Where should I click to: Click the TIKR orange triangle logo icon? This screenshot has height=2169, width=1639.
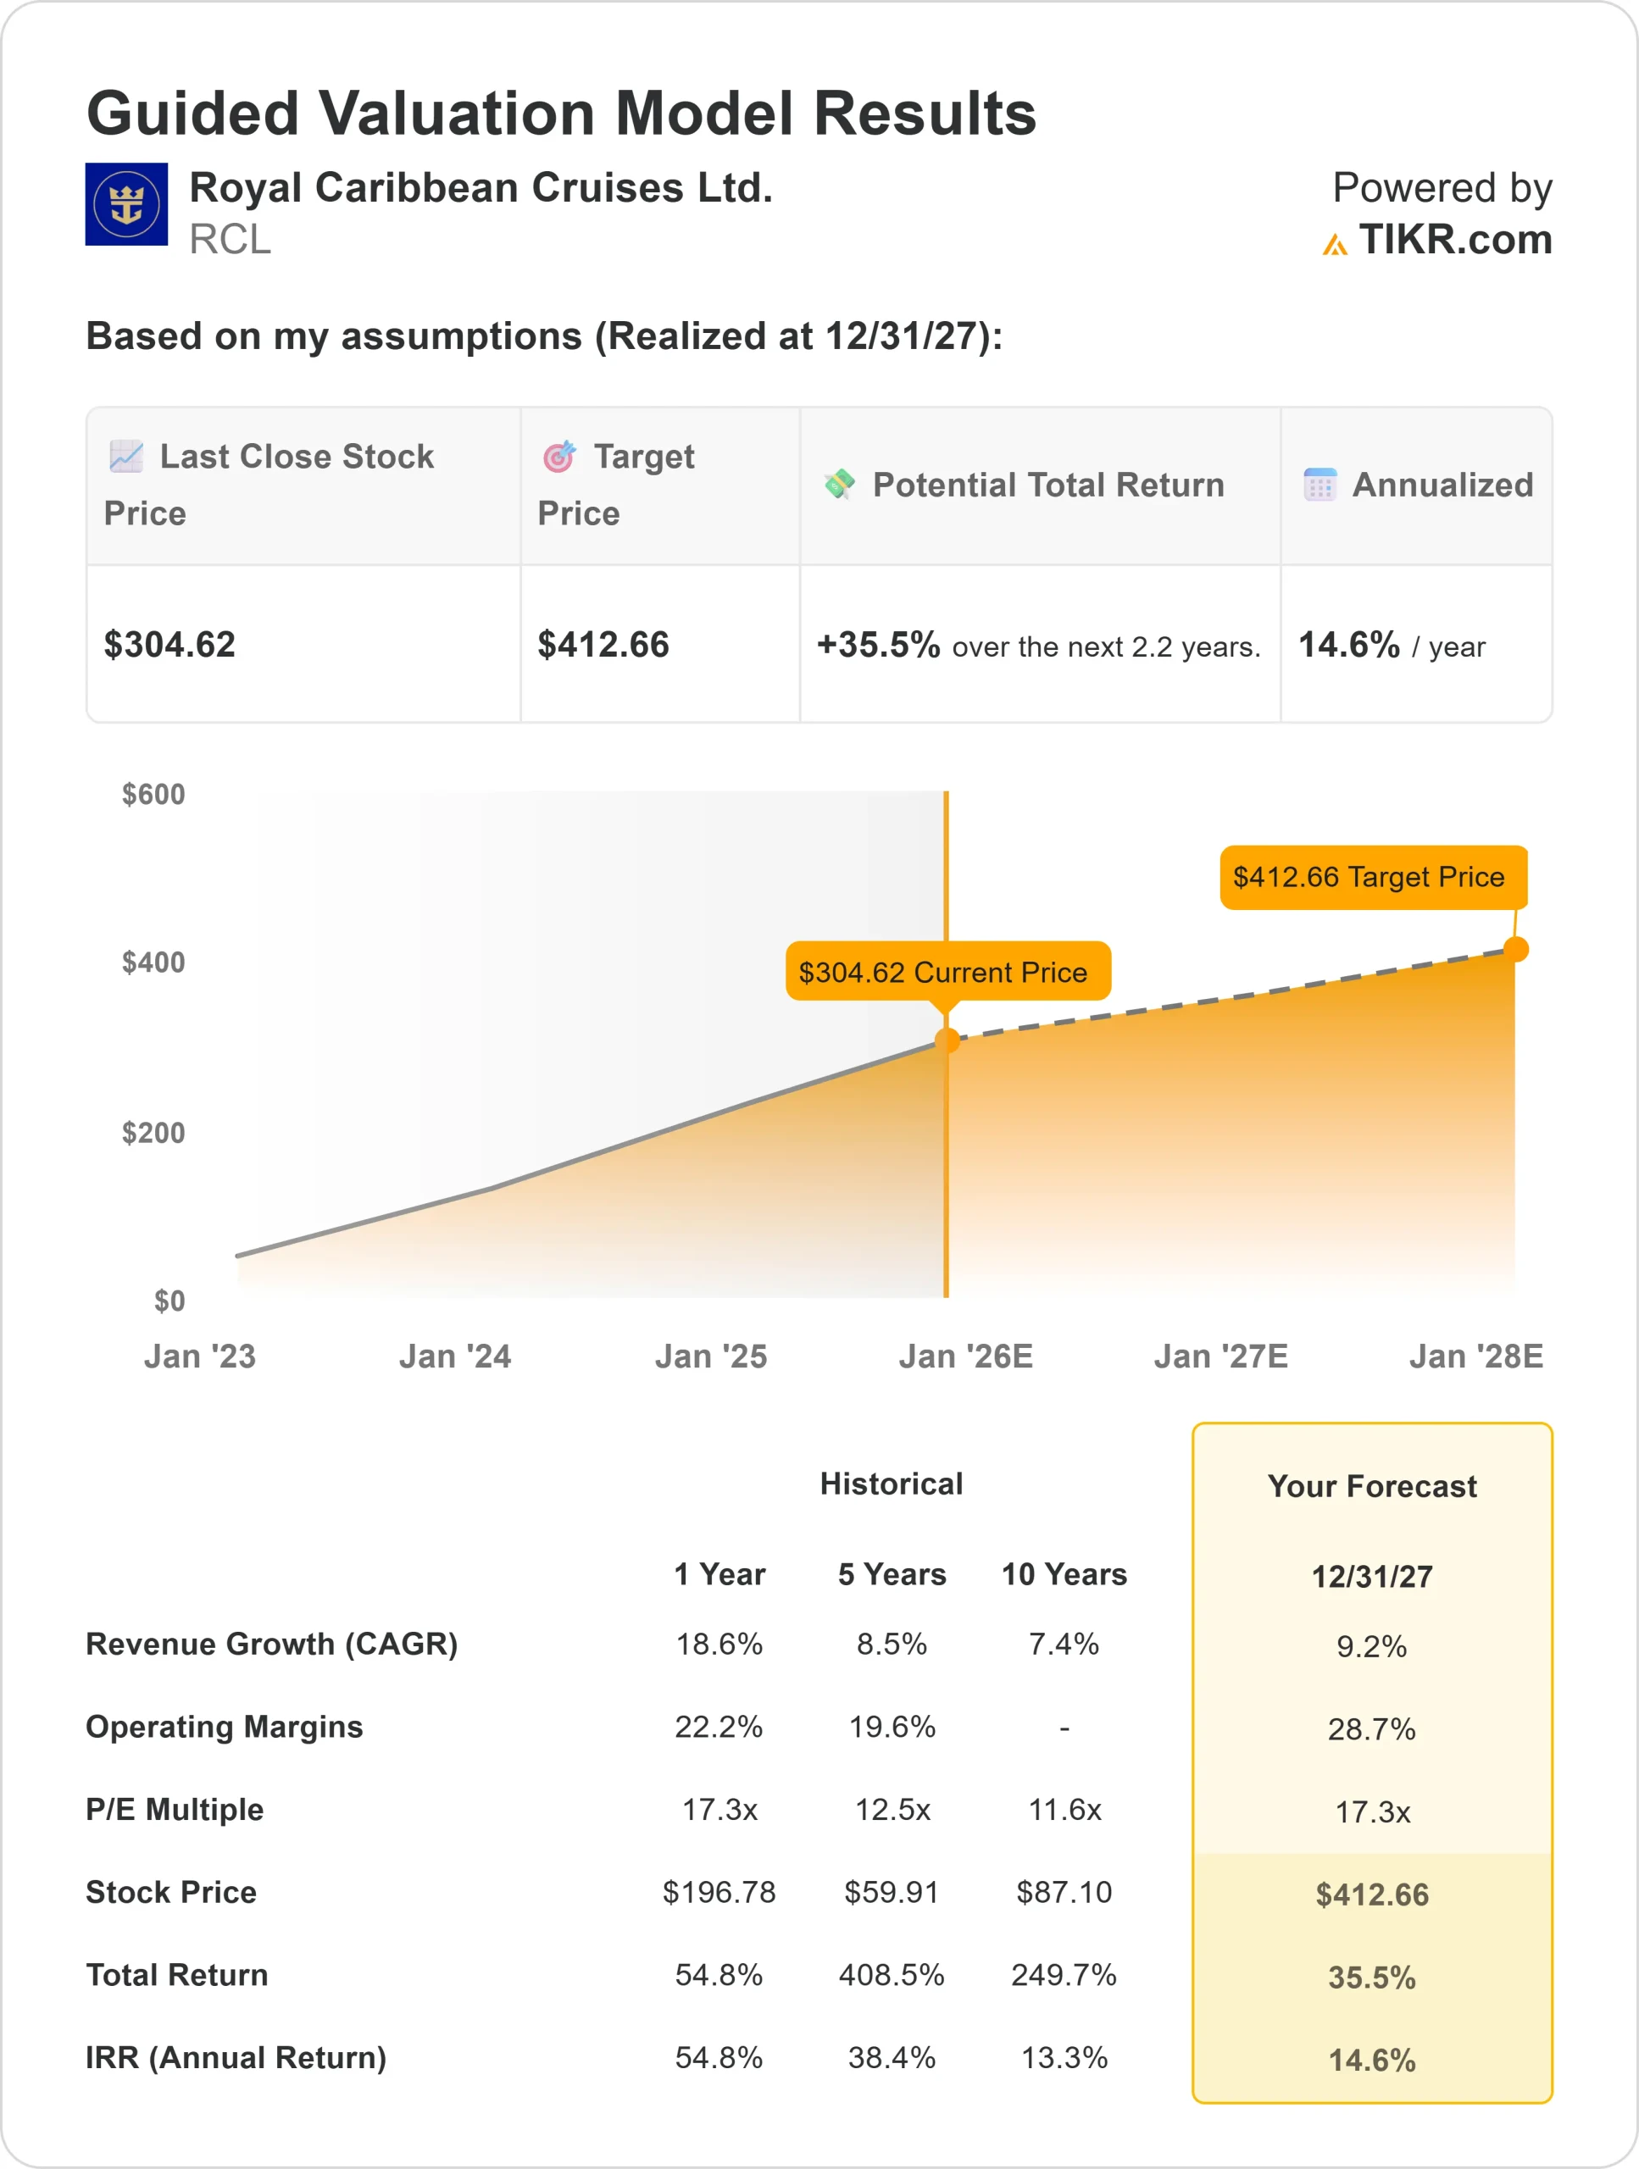pos(1334,244)
